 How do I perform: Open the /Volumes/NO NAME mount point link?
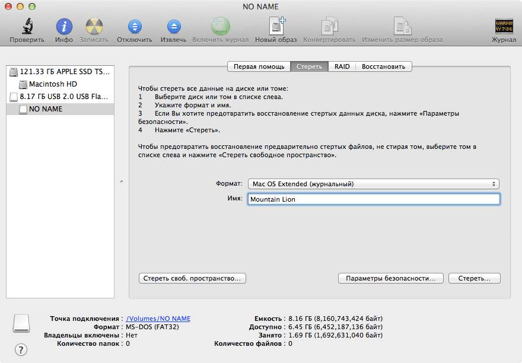click(x=158, y=319)
